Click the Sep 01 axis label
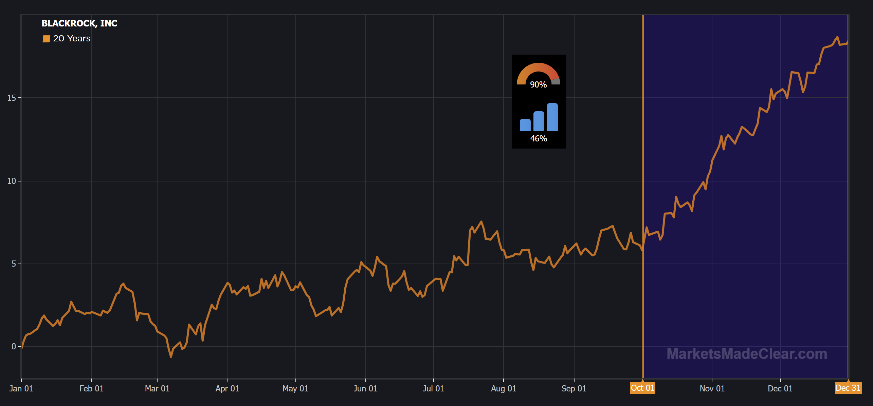Screen dimensions: 873x406 [x=574, y=389]
